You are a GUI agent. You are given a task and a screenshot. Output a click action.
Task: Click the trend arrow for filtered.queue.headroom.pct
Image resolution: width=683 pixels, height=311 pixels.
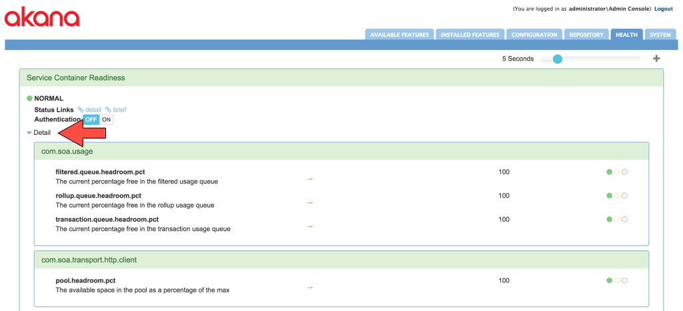309,179
